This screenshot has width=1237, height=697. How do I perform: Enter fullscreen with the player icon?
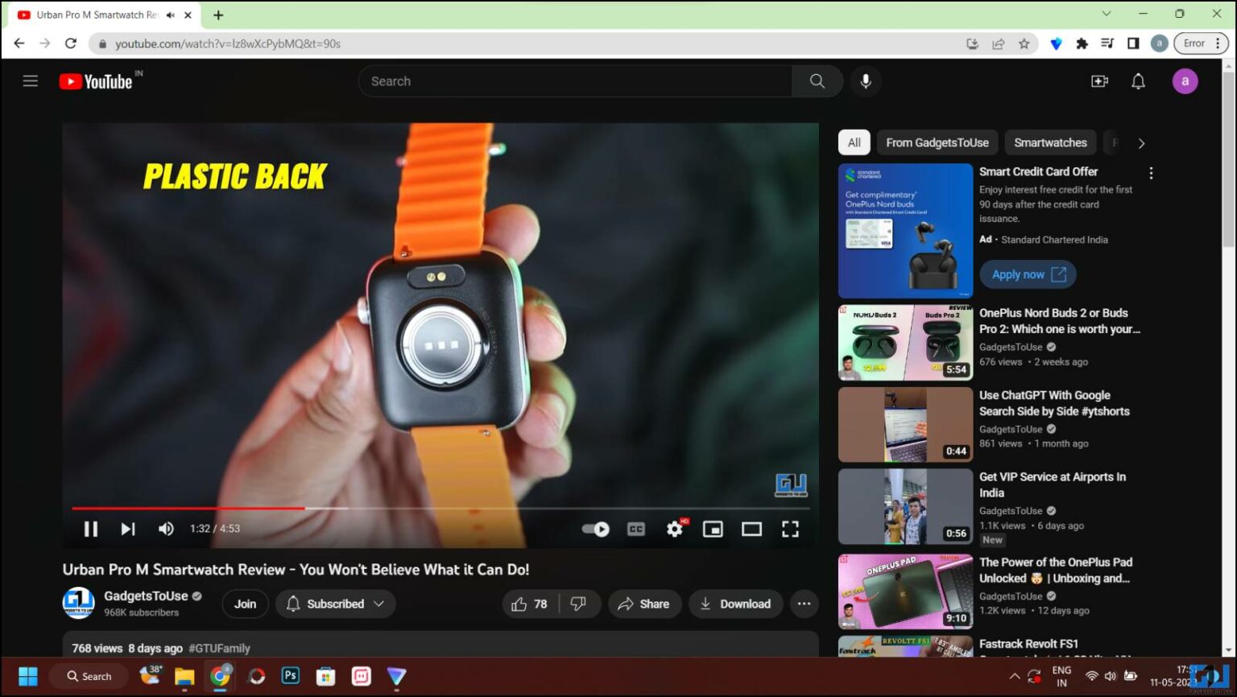tap(790, 529)
